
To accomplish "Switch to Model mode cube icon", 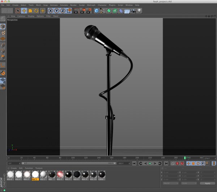I will coord(3,26).
